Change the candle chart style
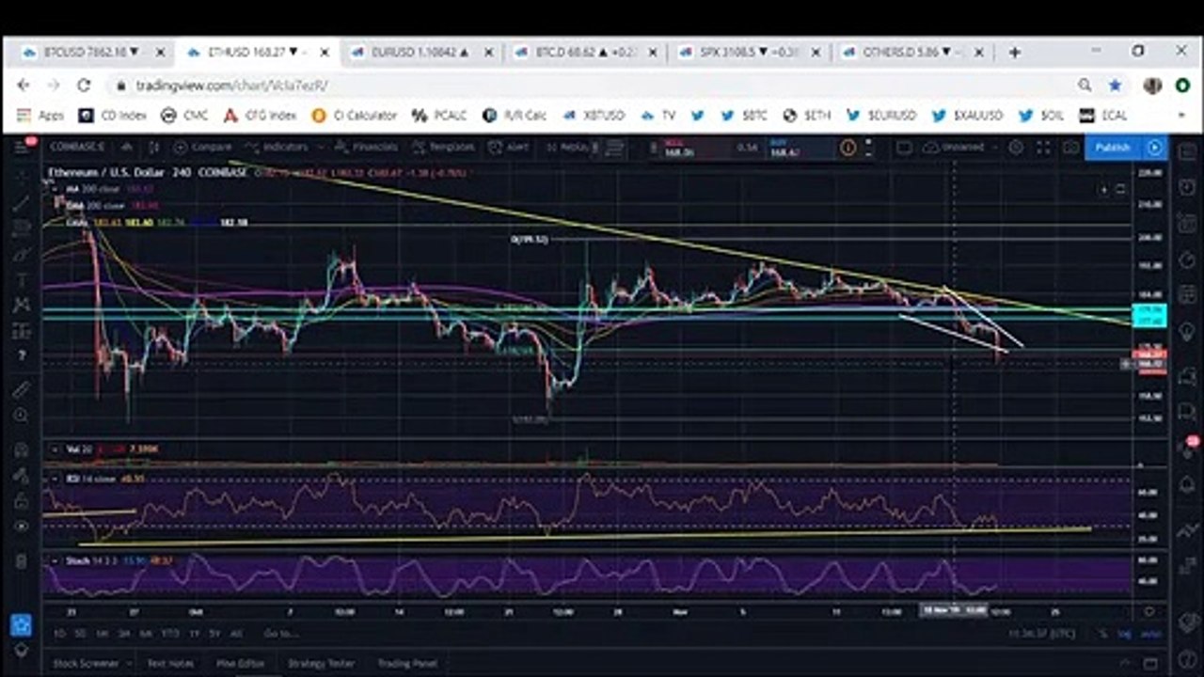This screenshot has width=1204, height=677. 153,148
